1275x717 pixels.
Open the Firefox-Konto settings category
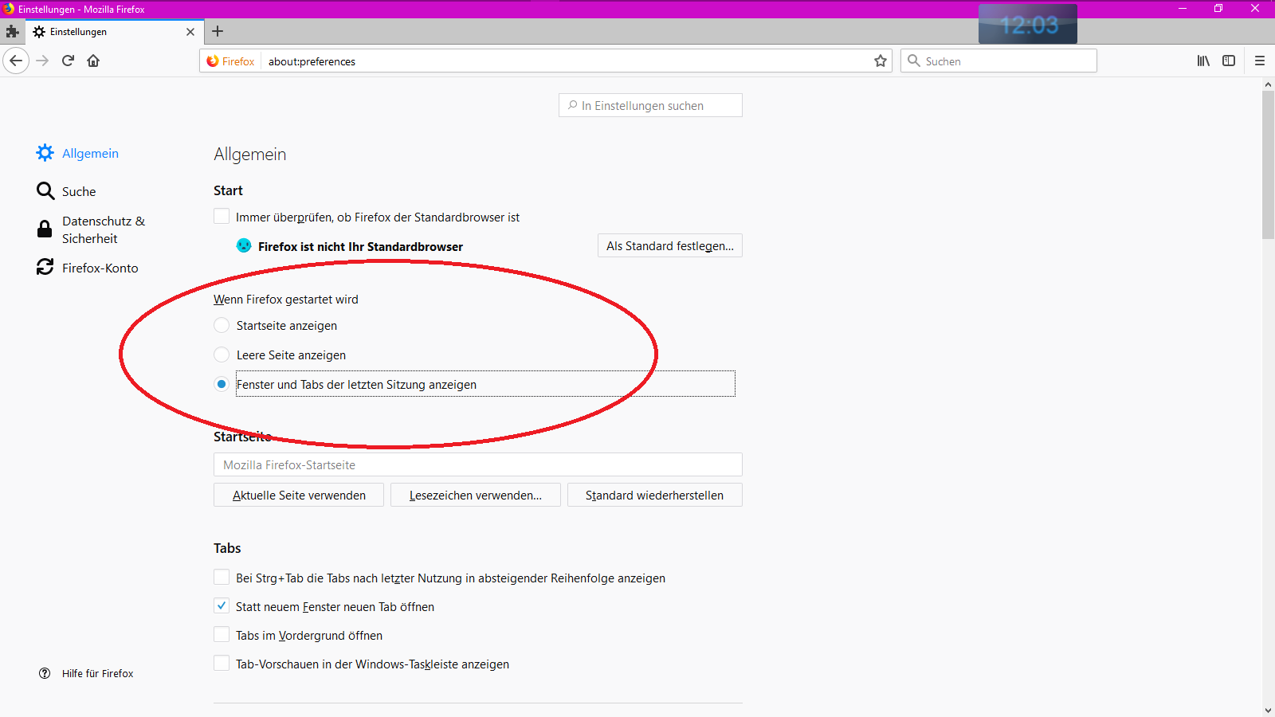coord(100,268)
